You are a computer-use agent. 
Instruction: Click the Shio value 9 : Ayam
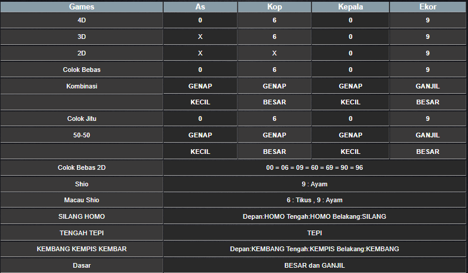coord(314,184)
